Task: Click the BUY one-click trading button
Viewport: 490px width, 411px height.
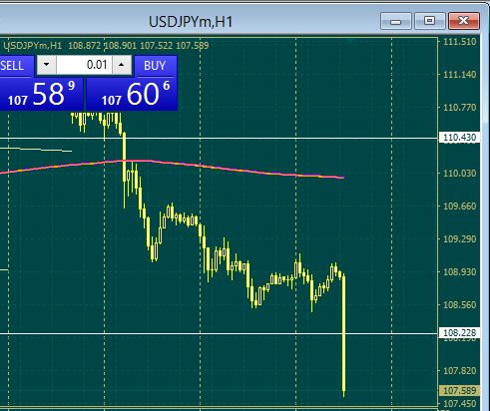Action: (x=156, y=66)
